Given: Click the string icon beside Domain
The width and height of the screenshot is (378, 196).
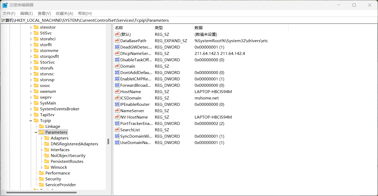Looking at the screenshot, I should [117, 66].
